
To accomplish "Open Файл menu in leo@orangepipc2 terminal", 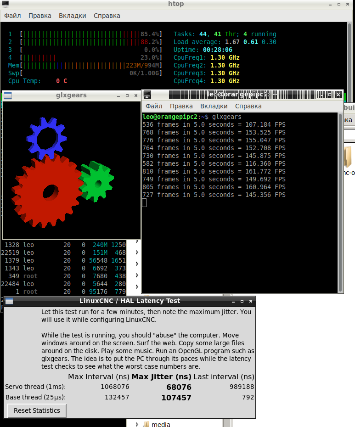I will pyautogui.click(x=154, y=106).
